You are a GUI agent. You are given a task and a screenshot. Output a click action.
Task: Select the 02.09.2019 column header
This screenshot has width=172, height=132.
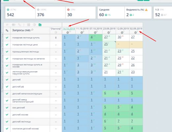(x=136, y=29)
